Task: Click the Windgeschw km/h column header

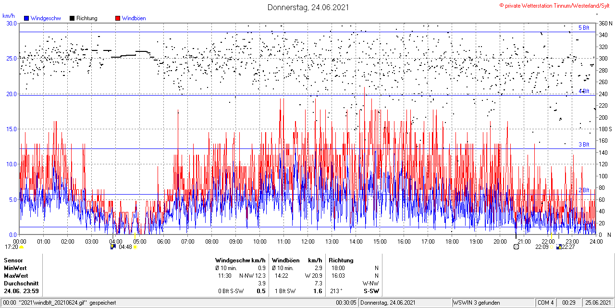Action: [240, 260]
